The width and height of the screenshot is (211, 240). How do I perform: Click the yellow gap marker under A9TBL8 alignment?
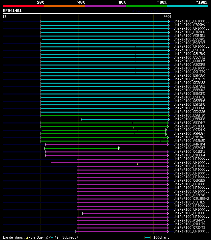pos(134,128)
